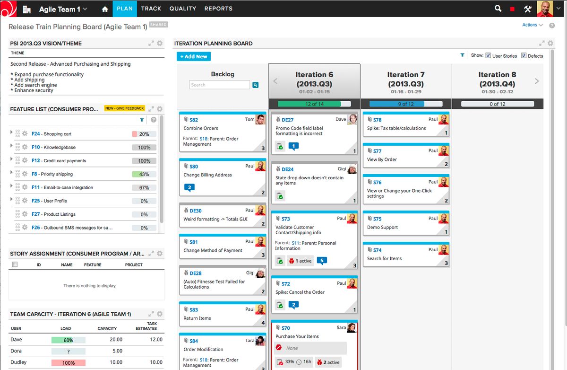
Task: Click the 12 of 14 progress bar on Iteration 6
Action: [314, 104]
